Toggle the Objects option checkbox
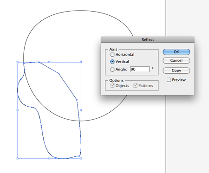Image resolution: width=209 pixels, height=173 pixels. click(x=112, y=85)
